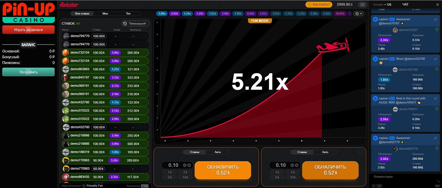Click provably fair shield on demo432760 card
This screenshot has height=188, width=442.
click(437, 69)
